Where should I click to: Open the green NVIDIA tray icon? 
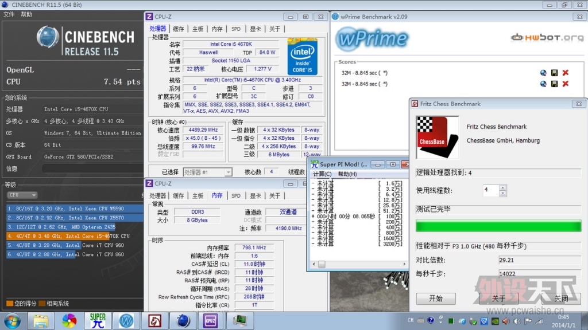pyautogui.click(x=495, y=321)
